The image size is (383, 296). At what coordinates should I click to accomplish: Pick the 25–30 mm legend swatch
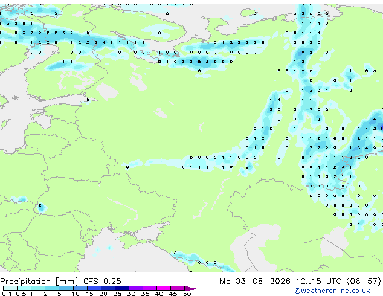(x=121, y=288)
